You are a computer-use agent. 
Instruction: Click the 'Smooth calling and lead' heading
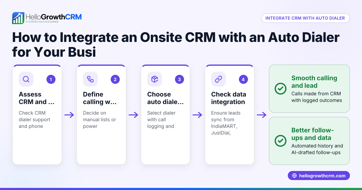point(314,82)
